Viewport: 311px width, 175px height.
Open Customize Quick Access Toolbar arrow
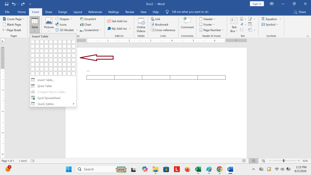coord(30,4)
